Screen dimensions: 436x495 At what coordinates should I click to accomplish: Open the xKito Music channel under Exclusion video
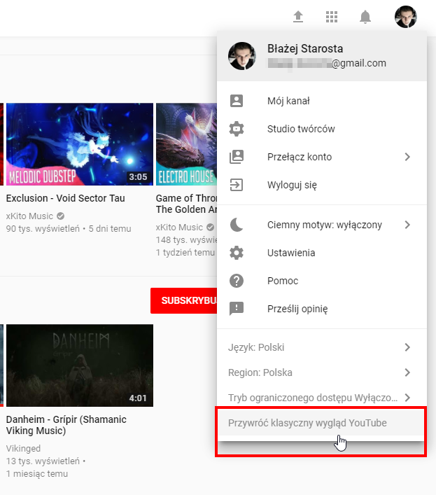point(29,216)
